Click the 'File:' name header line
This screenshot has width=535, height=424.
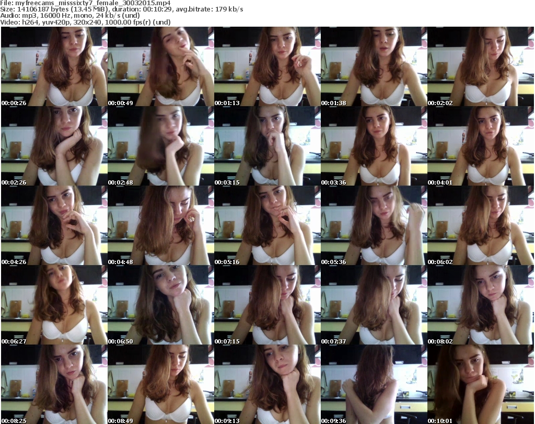(x=85, y=3)
